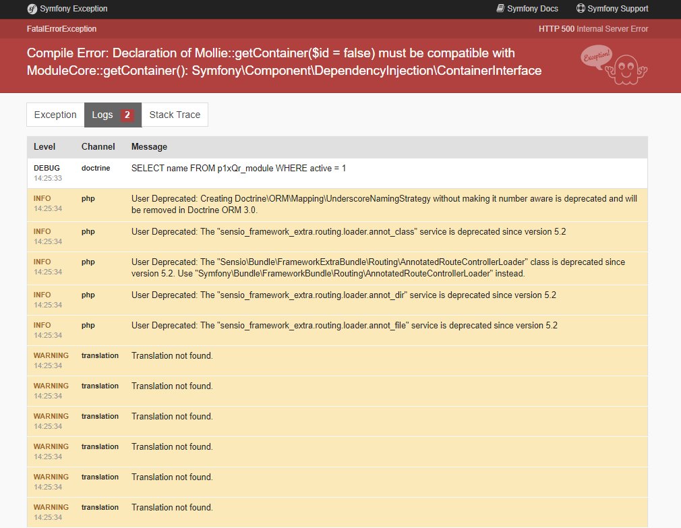This screenshot has width=681, height=528.
Task: Click the Compile Error heading text
Action: pyautogui.click(x=284, y=61)
